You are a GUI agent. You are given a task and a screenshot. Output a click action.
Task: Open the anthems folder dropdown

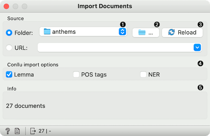(83, 32)
